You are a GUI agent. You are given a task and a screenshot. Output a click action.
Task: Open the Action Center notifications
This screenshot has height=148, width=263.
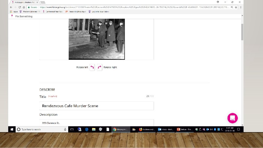(x=239, y=129)
